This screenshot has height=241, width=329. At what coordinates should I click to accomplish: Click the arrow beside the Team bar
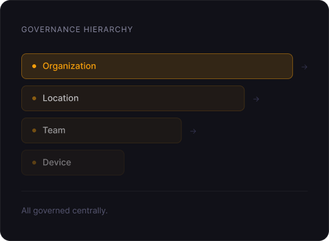[x=193, y=131]
